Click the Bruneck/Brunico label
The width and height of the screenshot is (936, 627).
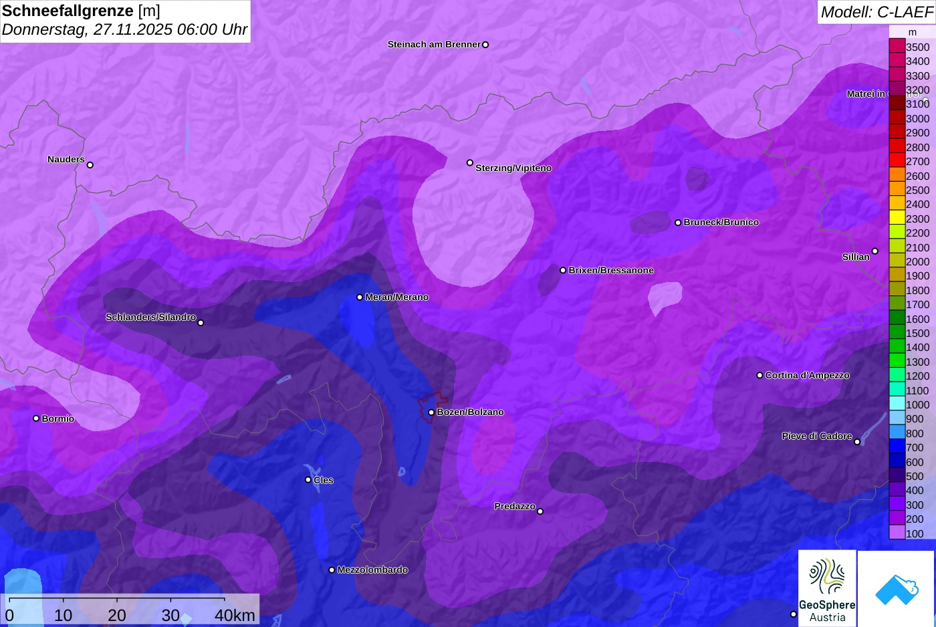click(721, 223)
